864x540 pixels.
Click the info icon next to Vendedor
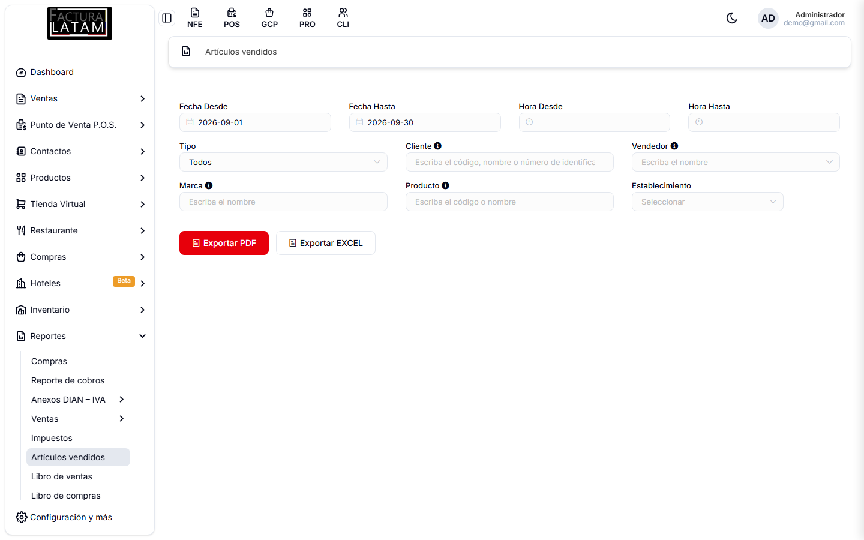674,146
